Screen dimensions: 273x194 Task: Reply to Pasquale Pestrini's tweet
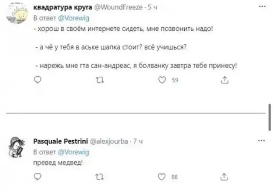coord(37,177)
